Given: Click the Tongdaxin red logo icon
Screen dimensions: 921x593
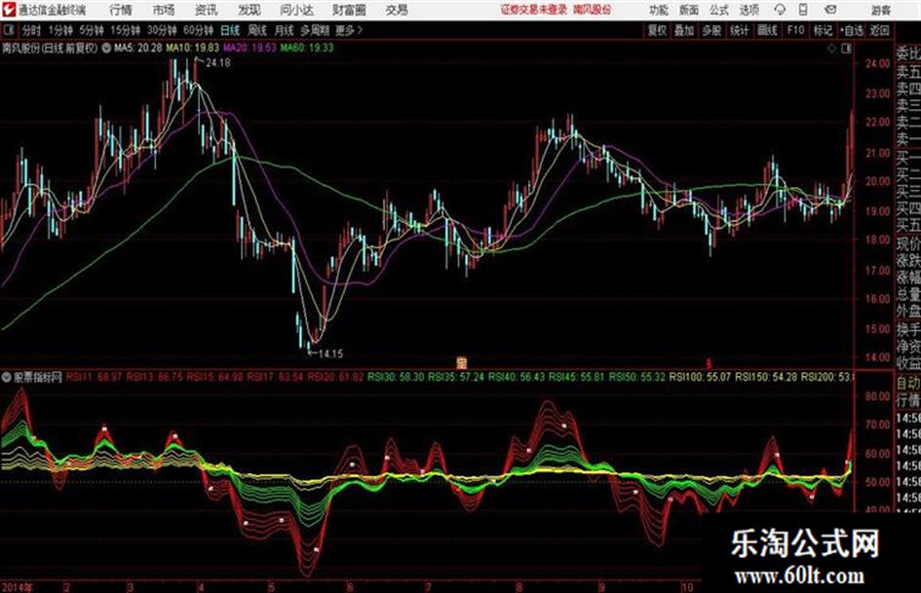Looking at the screenshot, I should (x=9, y=10).
